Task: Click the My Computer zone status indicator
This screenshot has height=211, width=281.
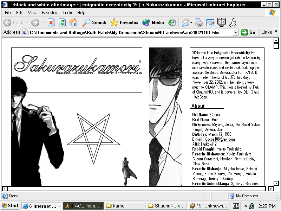Action: 244,196
